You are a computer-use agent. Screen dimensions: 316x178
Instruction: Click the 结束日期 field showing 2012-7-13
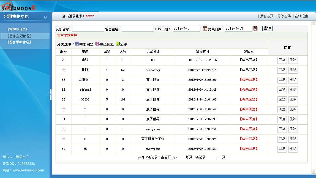[239, 28]
